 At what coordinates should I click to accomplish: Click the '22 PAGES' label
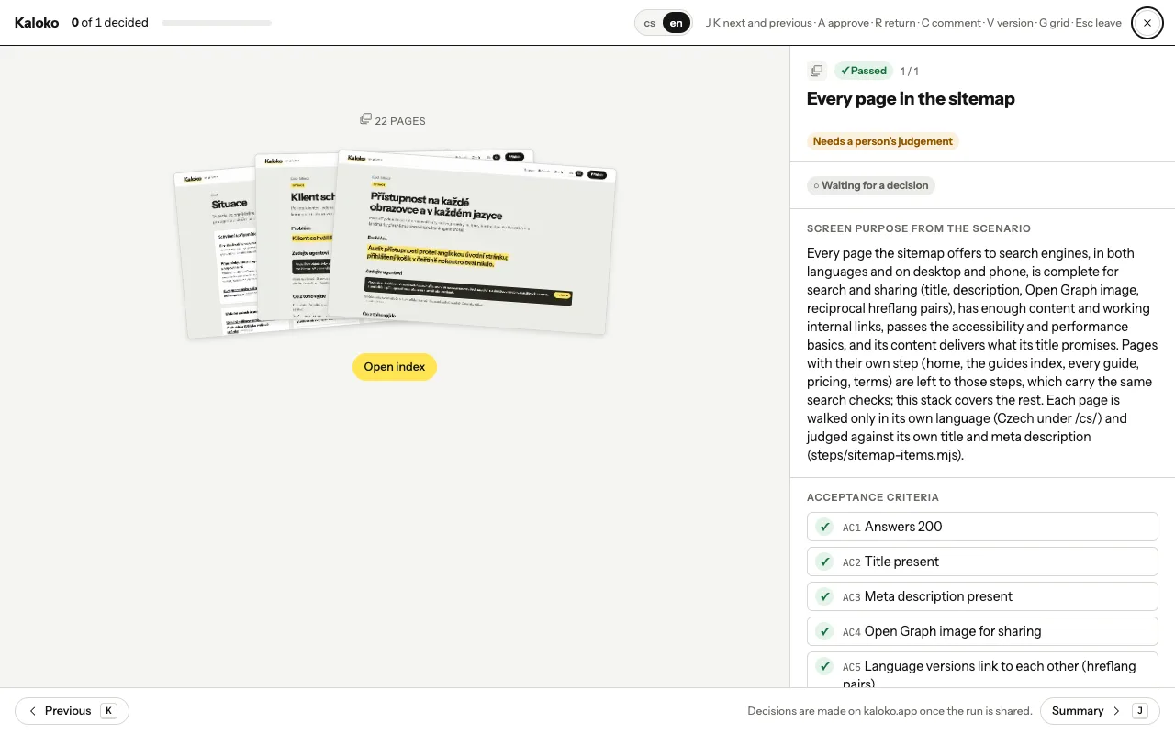click(400, 121)
